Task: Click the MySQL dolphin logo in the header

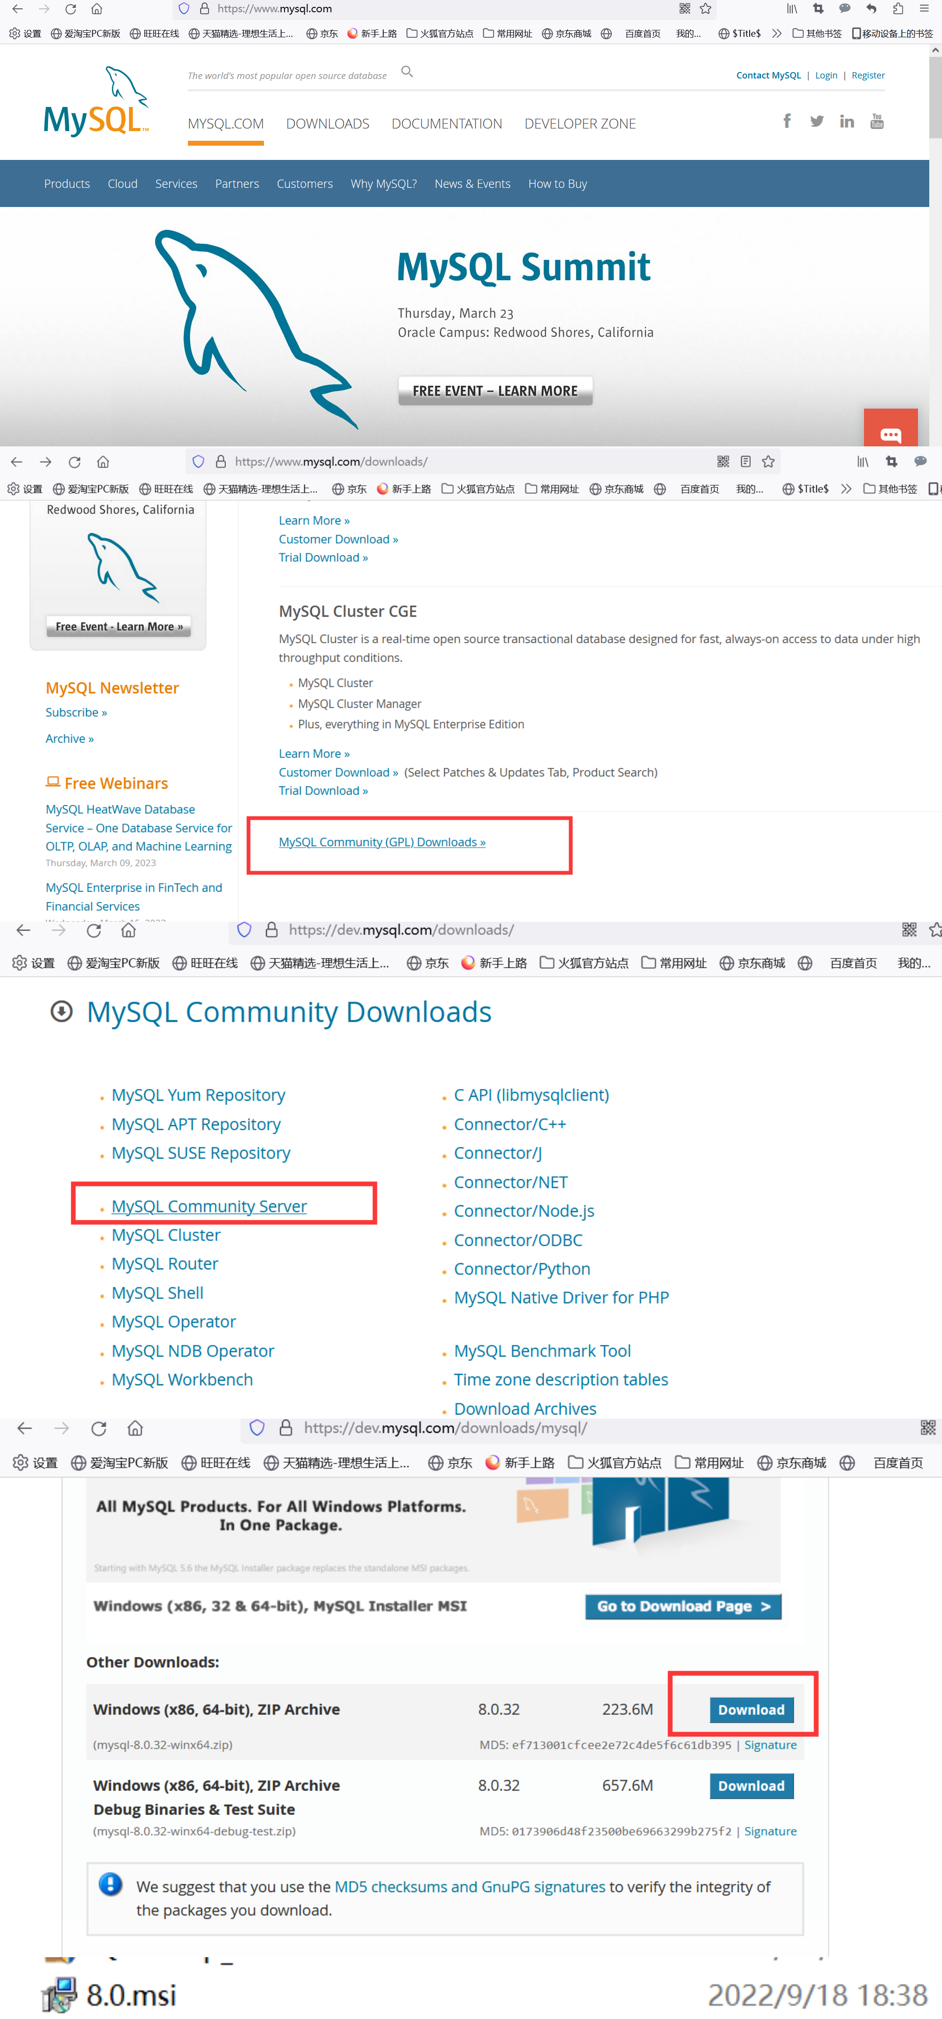Action: [x=96, y=101]
